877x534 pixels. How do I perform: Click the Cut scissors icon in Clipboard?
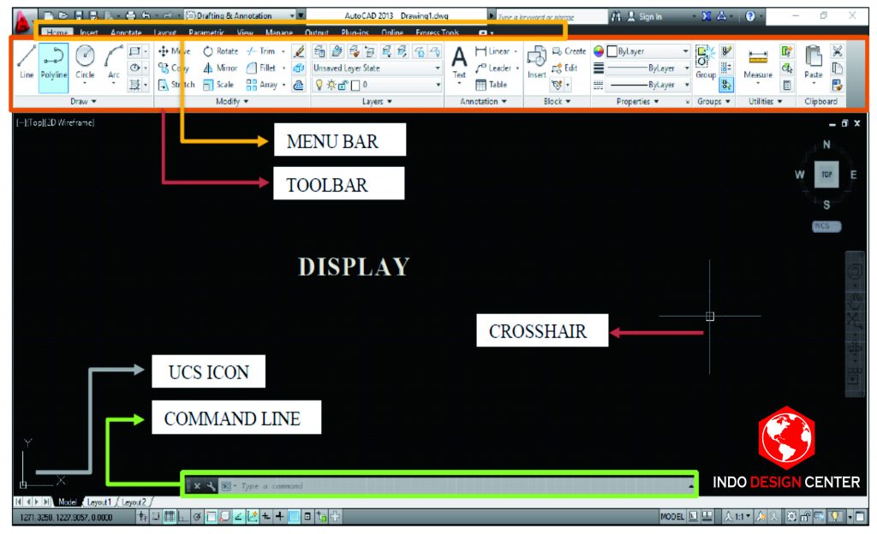[x=837, y=51]
